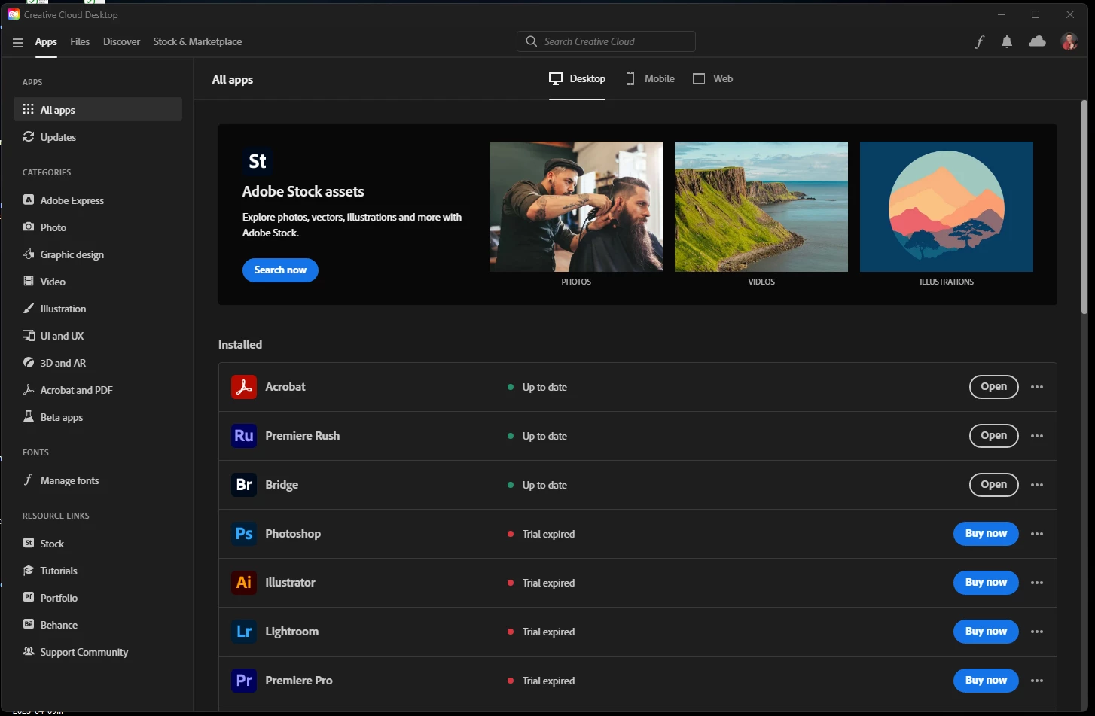Click the vertical scrollbar of apps list
1095x716 pixels.
pyautogui.click(x=1084, y=207)
